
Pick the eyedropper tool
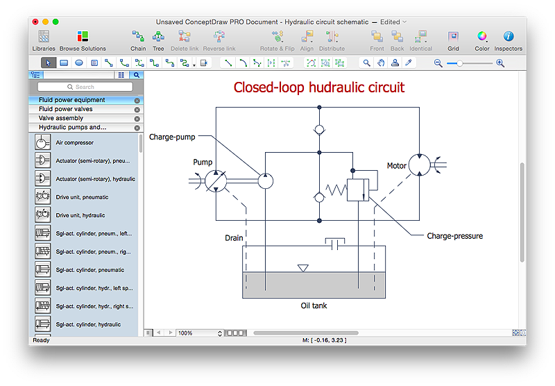point(409,62)
